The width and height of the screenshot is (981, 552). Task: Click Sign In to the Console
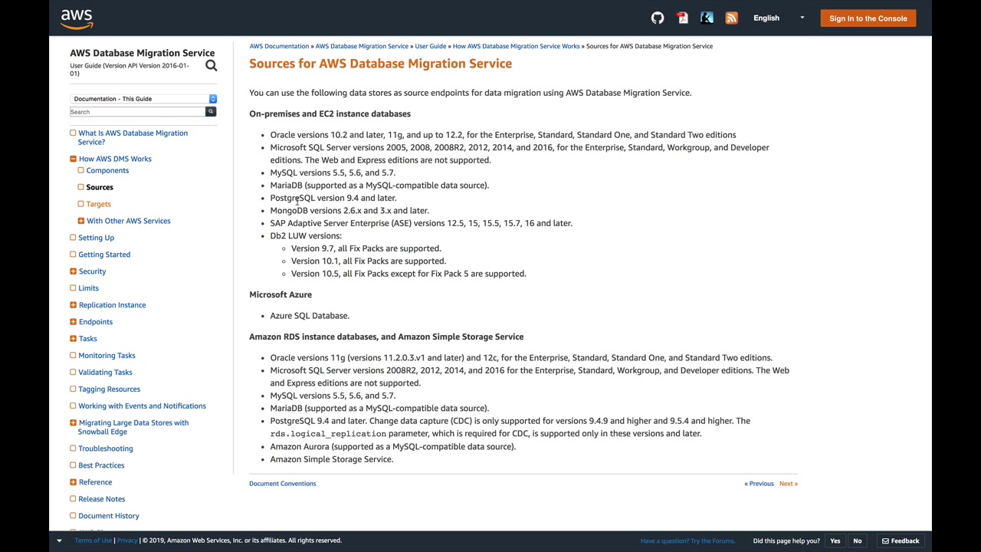[x=868, y=18]
